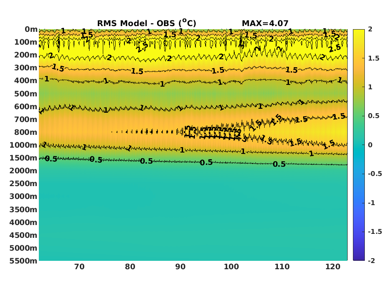Click the yellow top of the colorbar
386x290 pixels.
[x=359, y=33]
